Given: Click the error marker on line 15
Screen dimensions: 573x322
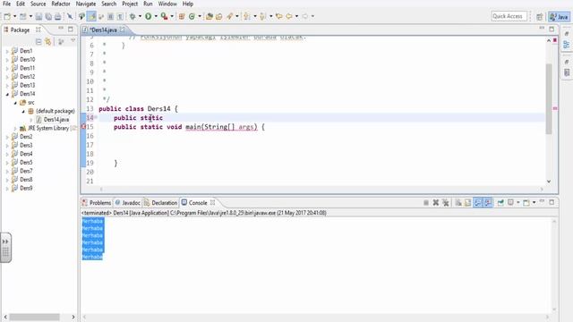Looking at the screenshot, I should tap(83, 127).
